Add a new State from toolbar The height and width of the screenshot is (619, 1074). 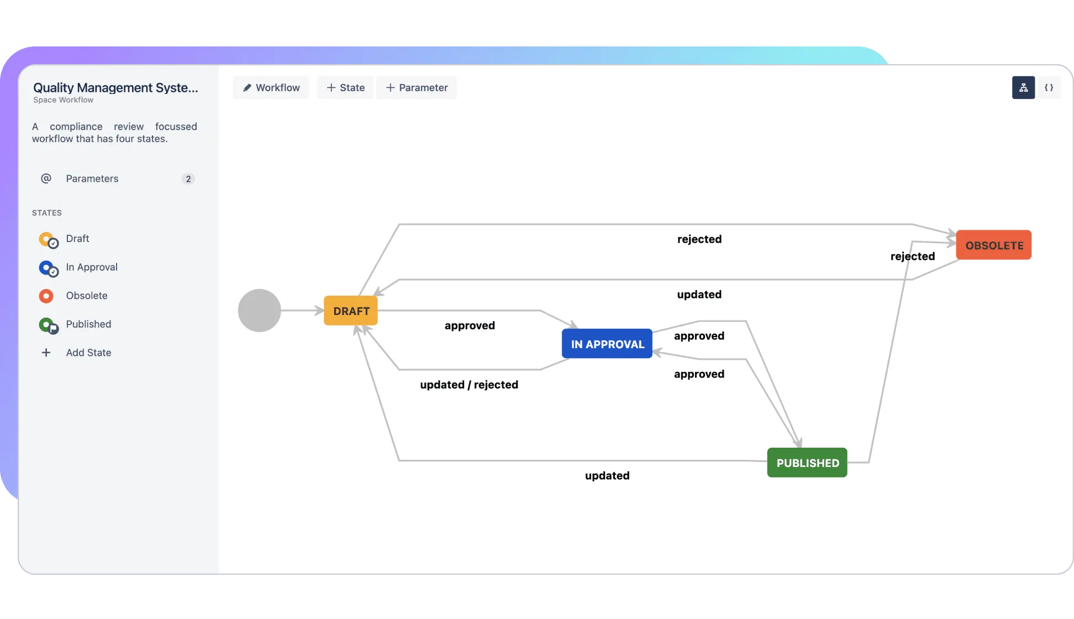pyautogui.click(x=345, y=87)
